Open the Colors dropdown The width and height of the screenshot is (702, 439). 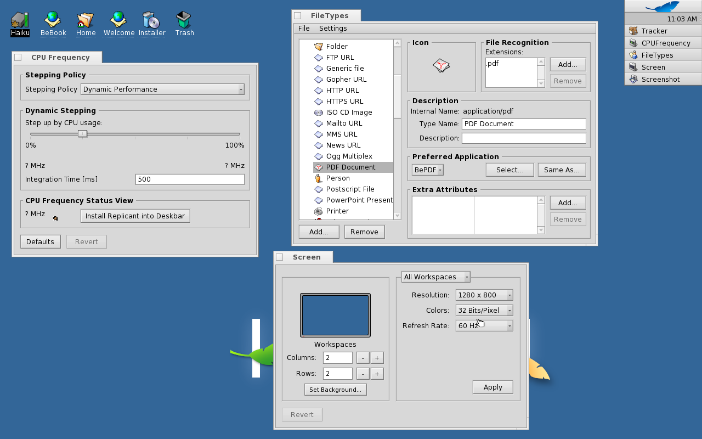tap(484, 311)
